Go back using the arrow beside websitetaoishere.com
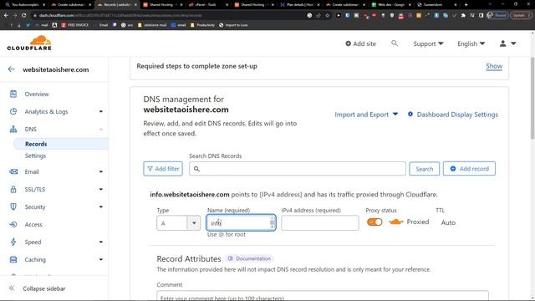This screenshot has width=535, height=301. pyautogui.click(x=11, y=69)
